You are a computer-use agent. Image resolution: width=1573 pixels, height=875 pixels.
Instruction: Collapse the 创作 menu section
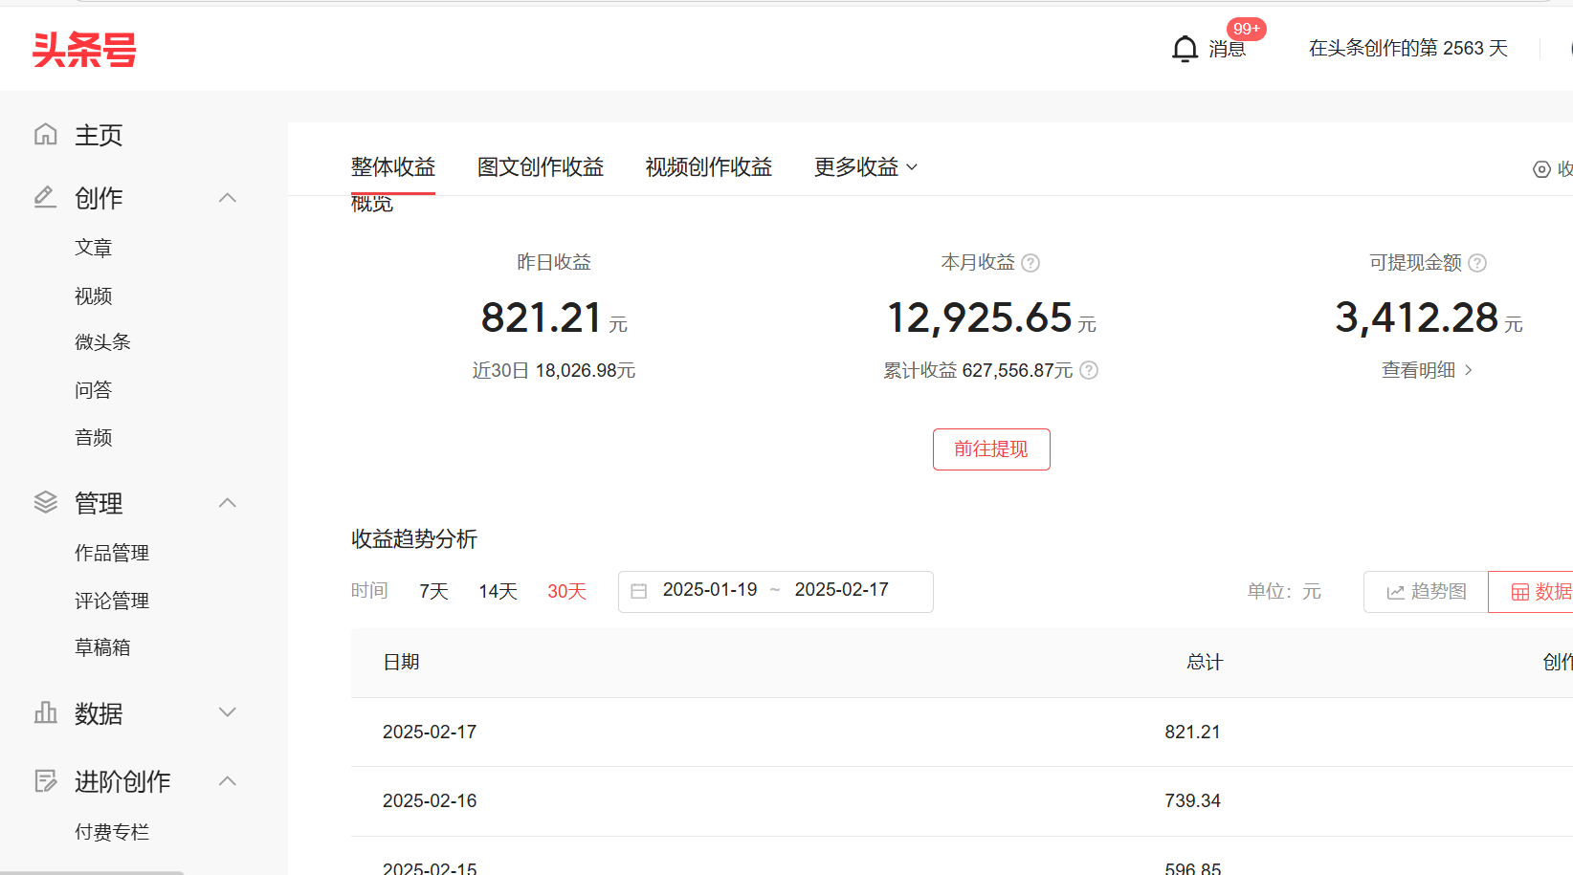pyautogui.click(x=228, y=198)
